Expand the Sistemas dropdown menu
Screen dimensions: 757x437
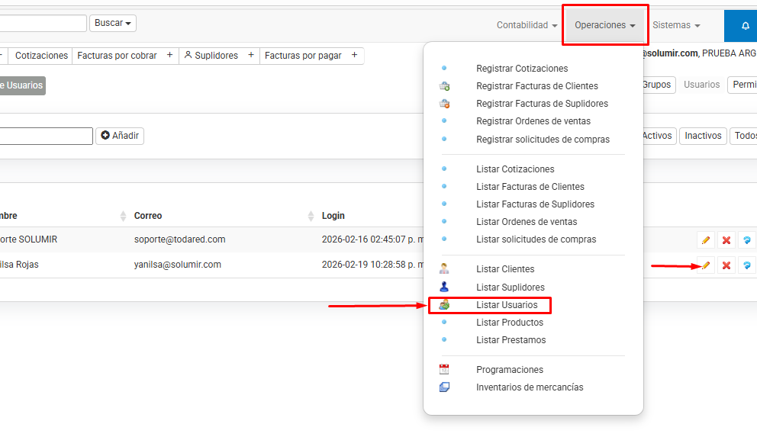tap(676, 25)
